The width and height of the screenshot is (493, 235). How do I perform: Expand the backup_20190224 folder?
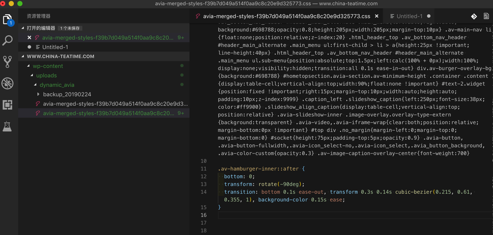[x=39, y=95]
